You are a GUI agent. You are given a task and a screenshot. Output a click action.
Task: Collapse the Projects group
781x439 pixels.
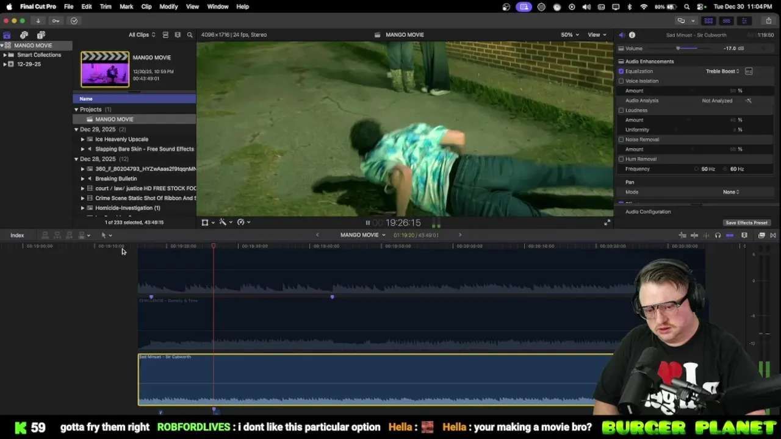[76, 110]
